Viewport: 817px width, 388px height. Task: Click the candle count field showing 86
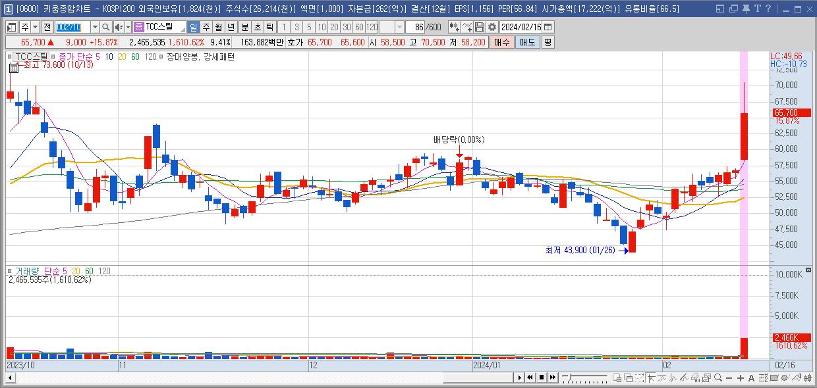pyautogui.click(x=415, y=27)
